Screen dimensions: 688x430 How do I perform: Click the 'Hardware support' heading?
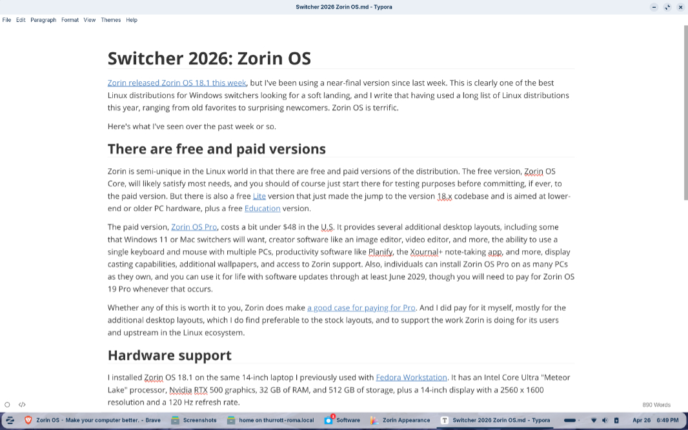click(x=169, y=355)
